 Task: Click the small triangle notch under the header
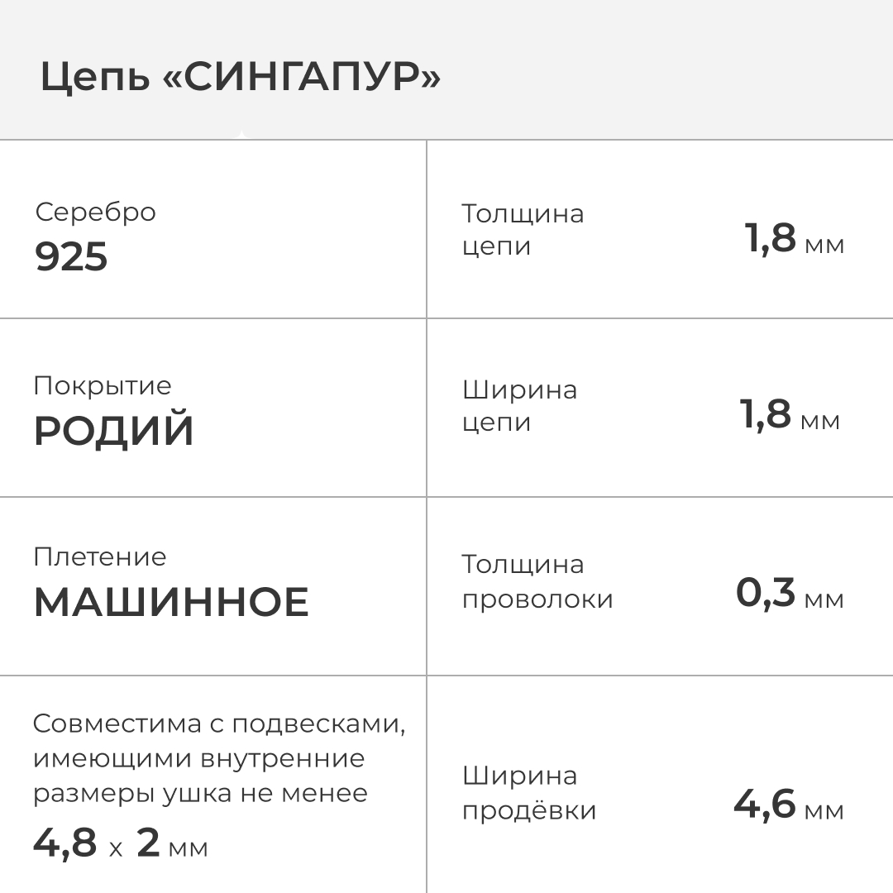[x=241, y=135]
